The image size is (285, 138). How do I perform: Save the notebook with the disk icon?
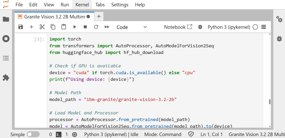click(21, 27)
